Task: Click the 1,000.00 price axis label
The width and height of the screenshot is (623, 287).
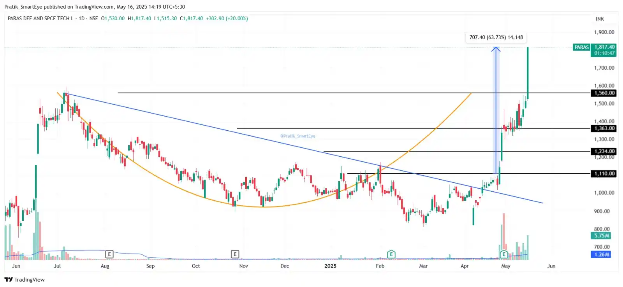Action: tap(604, 193)
